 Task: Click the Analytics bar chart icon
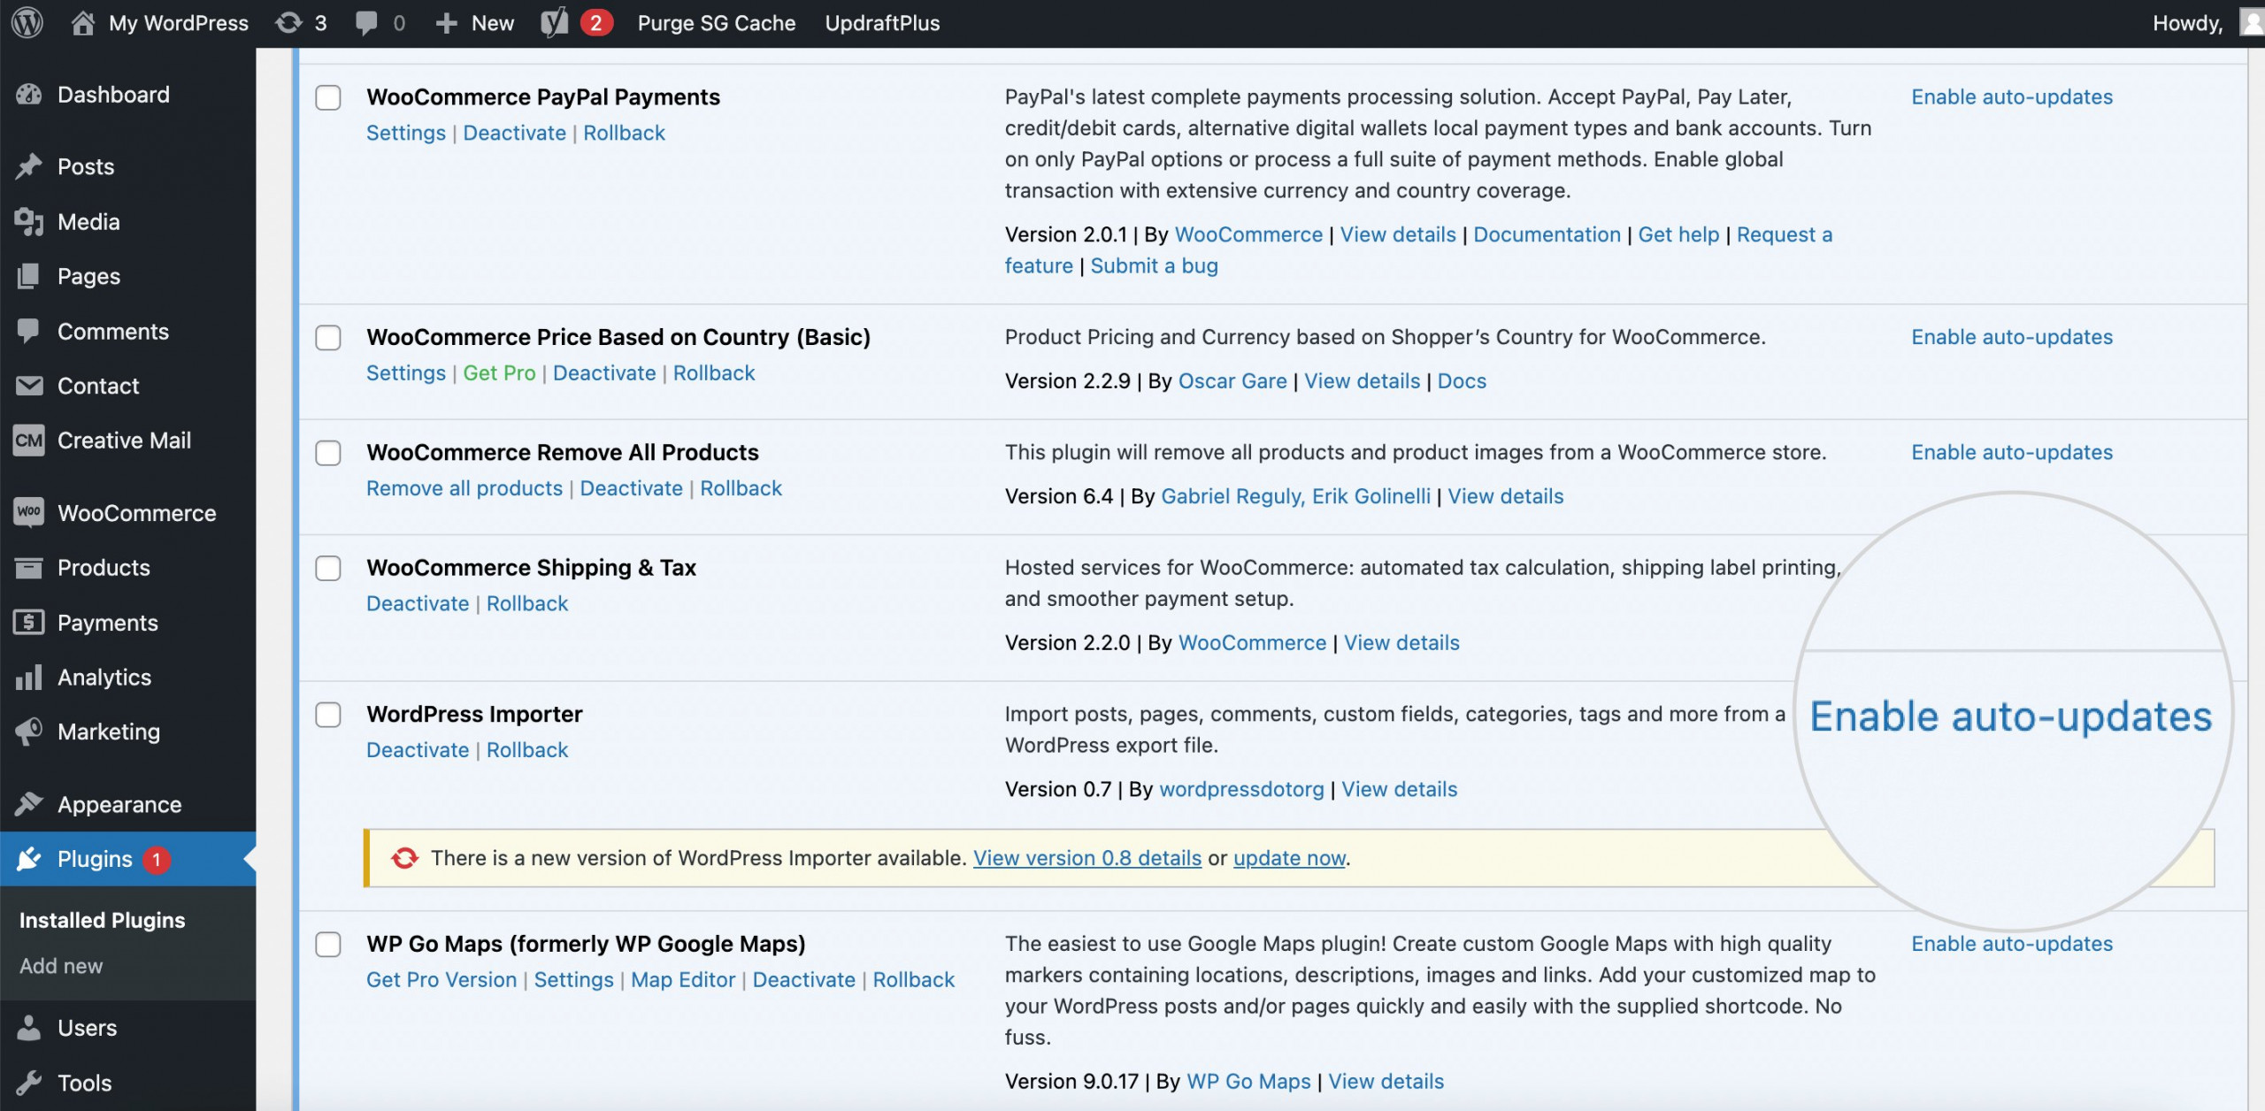tap(29, 678)
